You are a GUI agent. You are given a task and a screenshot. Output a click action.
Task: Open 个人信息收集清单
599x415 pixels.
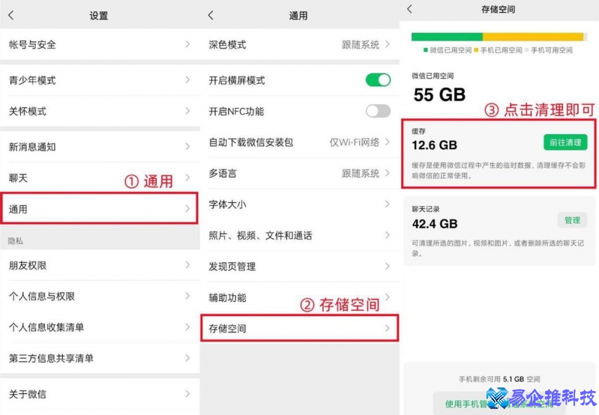(99, 328)
